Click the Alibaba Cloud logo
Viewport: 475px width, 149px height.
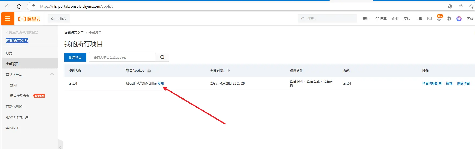click(29, 19)
